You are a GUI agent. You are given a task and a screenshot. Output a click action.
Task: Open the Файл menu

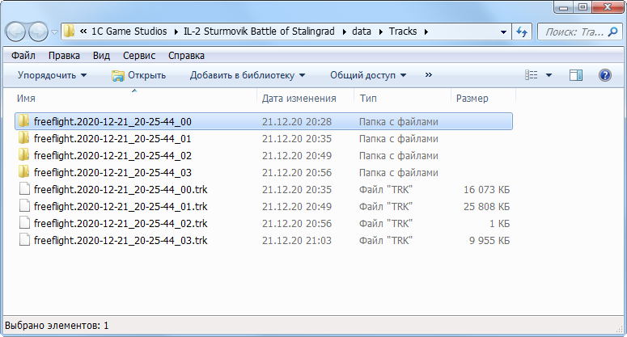tap(23, 56)
